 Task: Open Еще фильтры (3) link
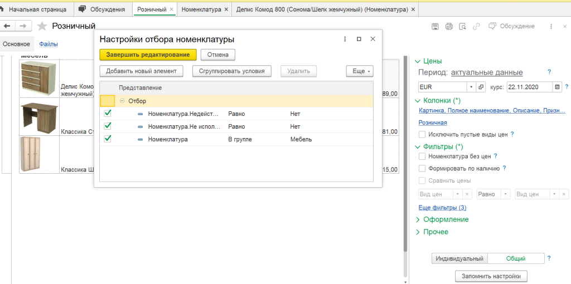coord(442,208)
